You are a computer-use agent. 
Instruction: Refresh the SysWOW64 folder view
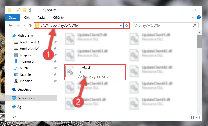(x=127, y=25)
